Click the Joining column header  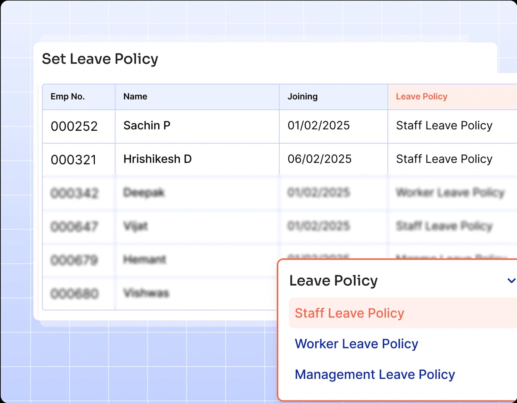coord(302,96)
